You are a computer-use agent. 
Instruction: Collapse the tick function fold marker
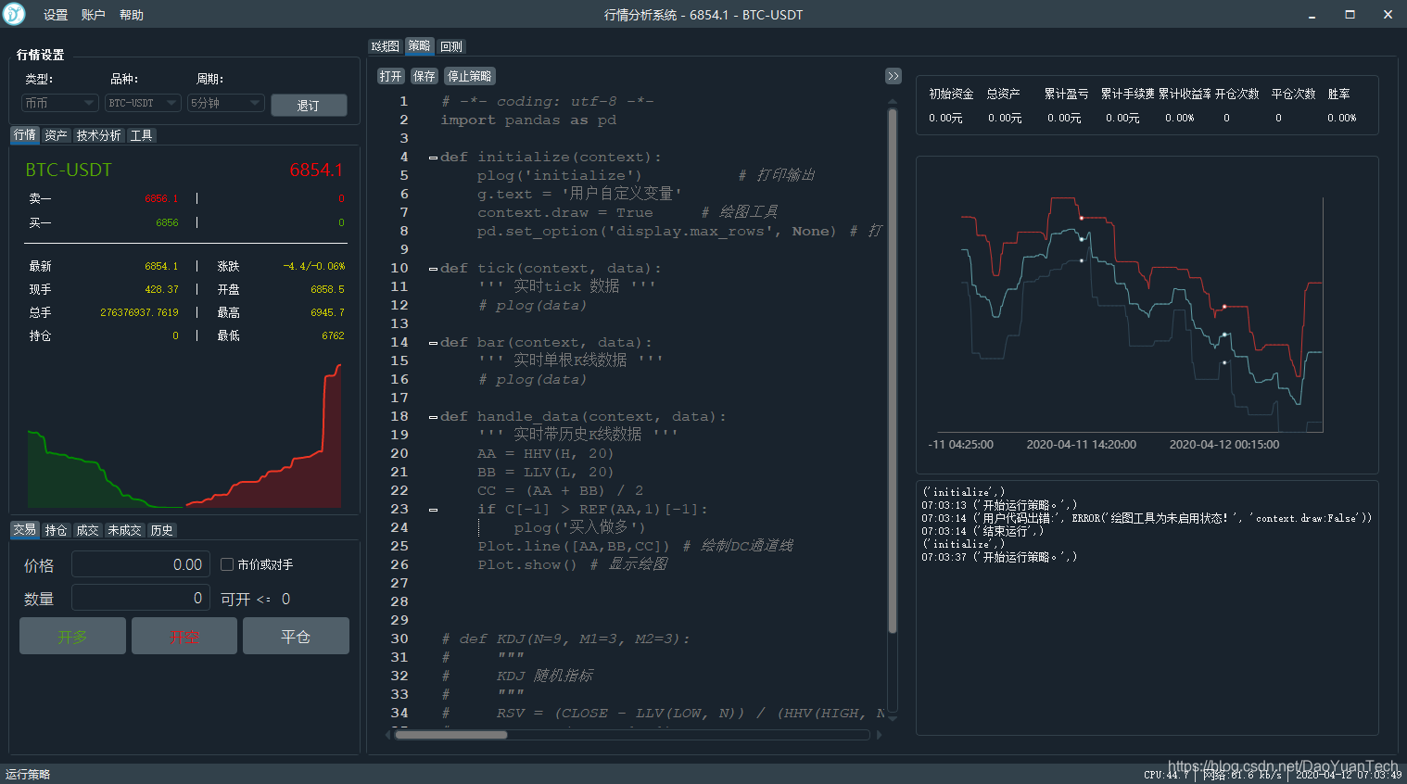[x=433, y=269]
